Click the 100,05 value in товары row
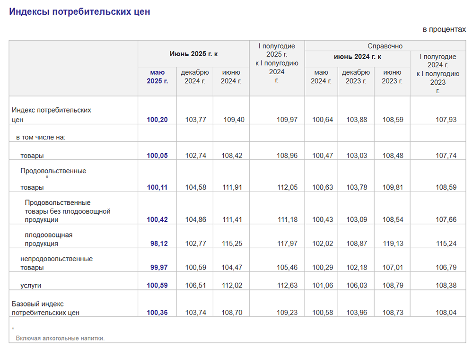Image resolution: width=473 pixels, height=349 pixels. 157,156
